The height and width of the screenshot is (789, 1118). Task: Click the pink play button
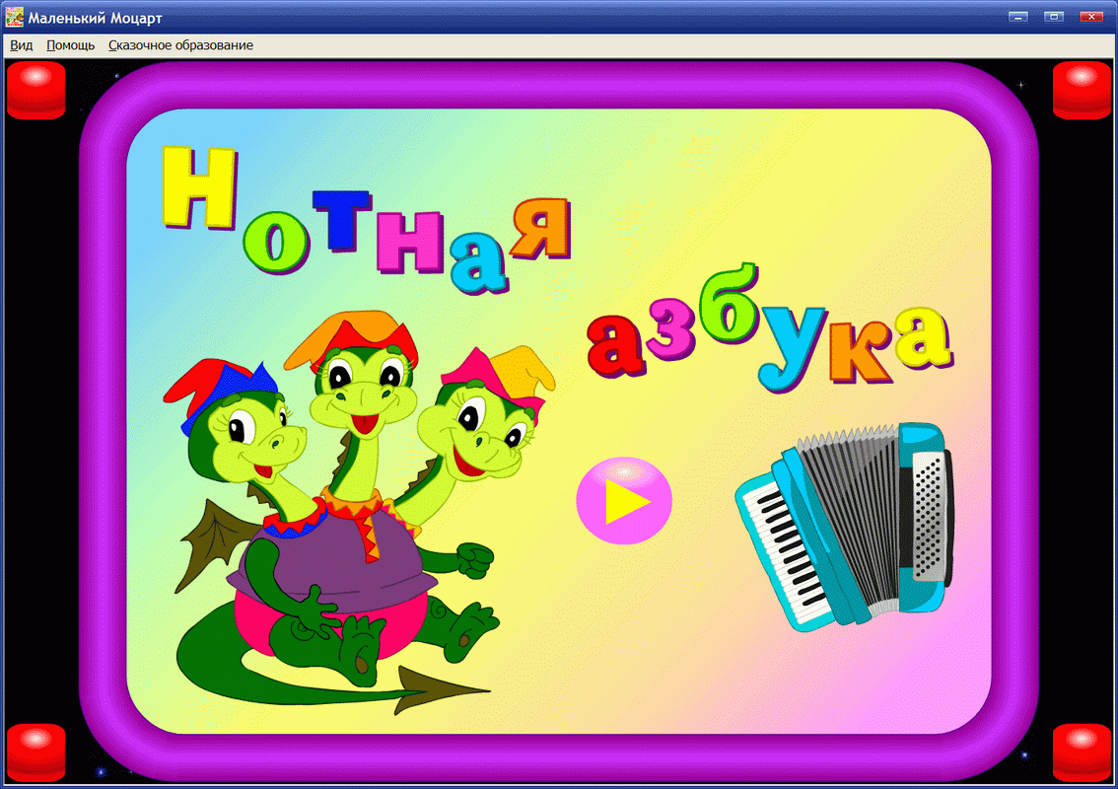[x=624, y=501]
